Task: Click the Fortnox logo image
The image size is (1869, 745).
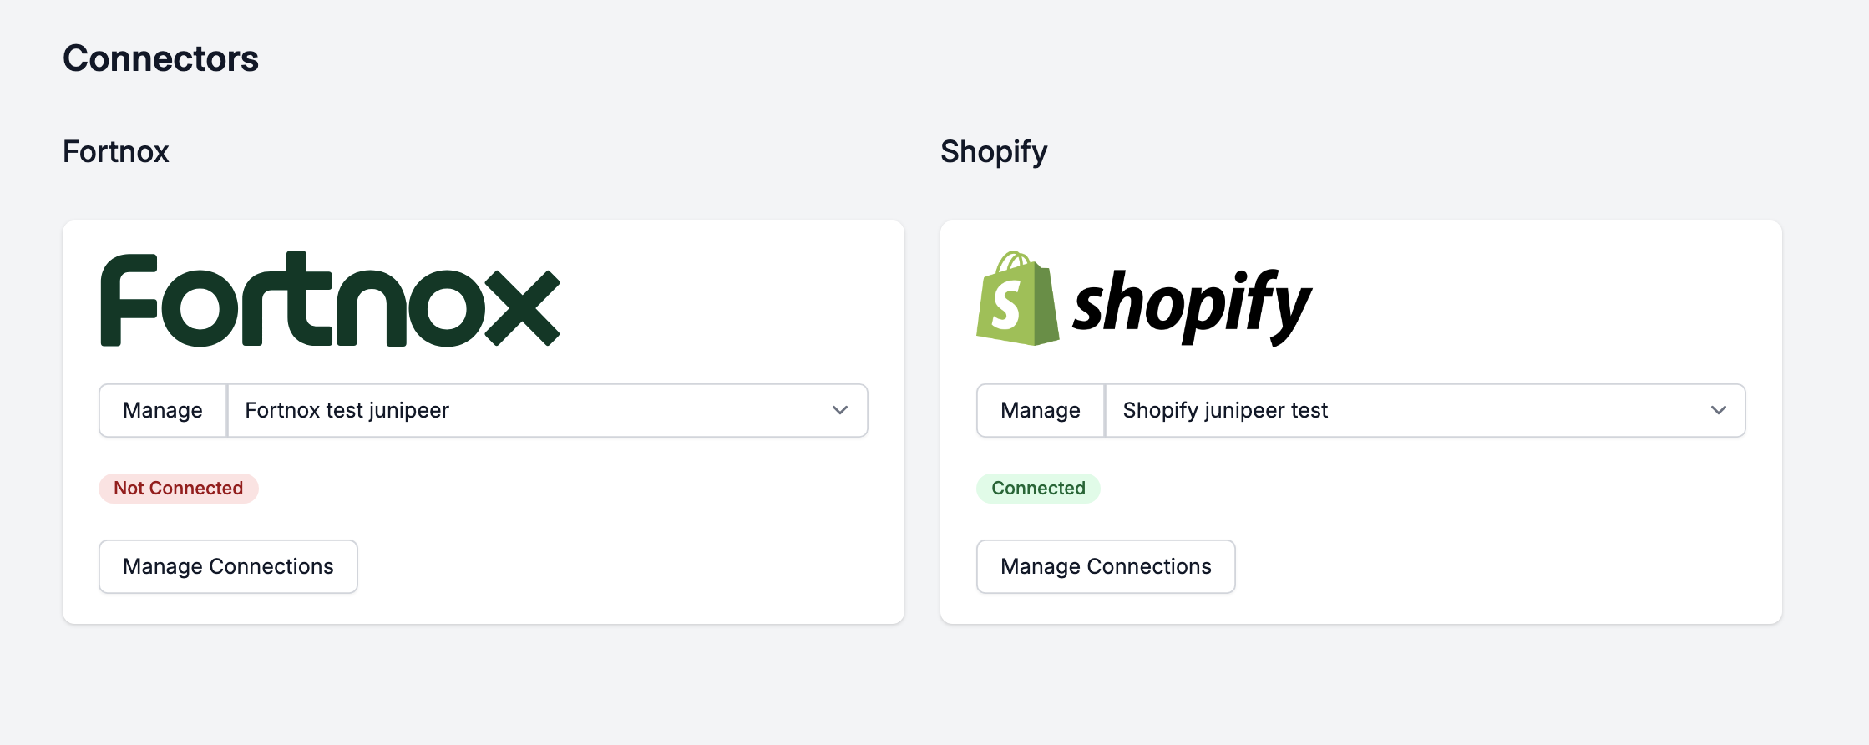Action: 330,299
